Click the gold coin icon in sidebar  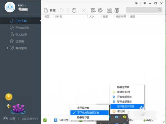tap(9, 97)
